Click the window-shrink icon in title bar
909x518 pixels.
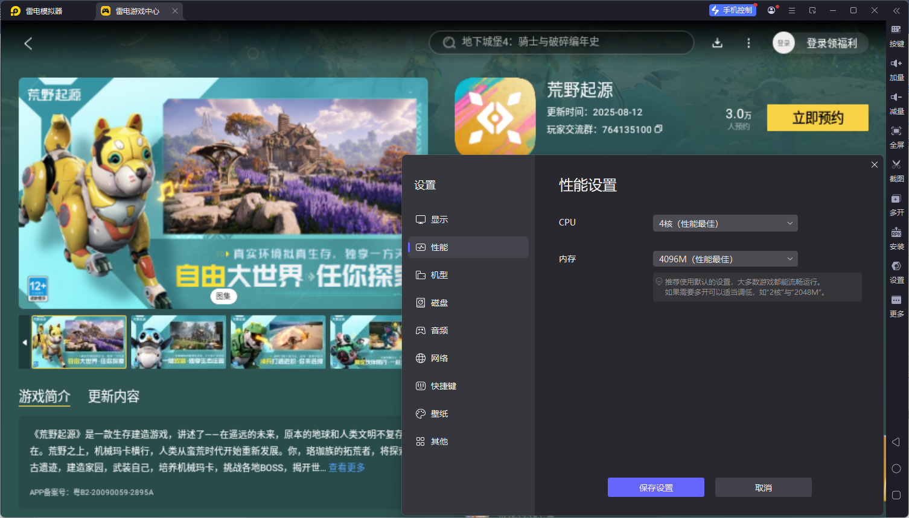tap(812, 10)
